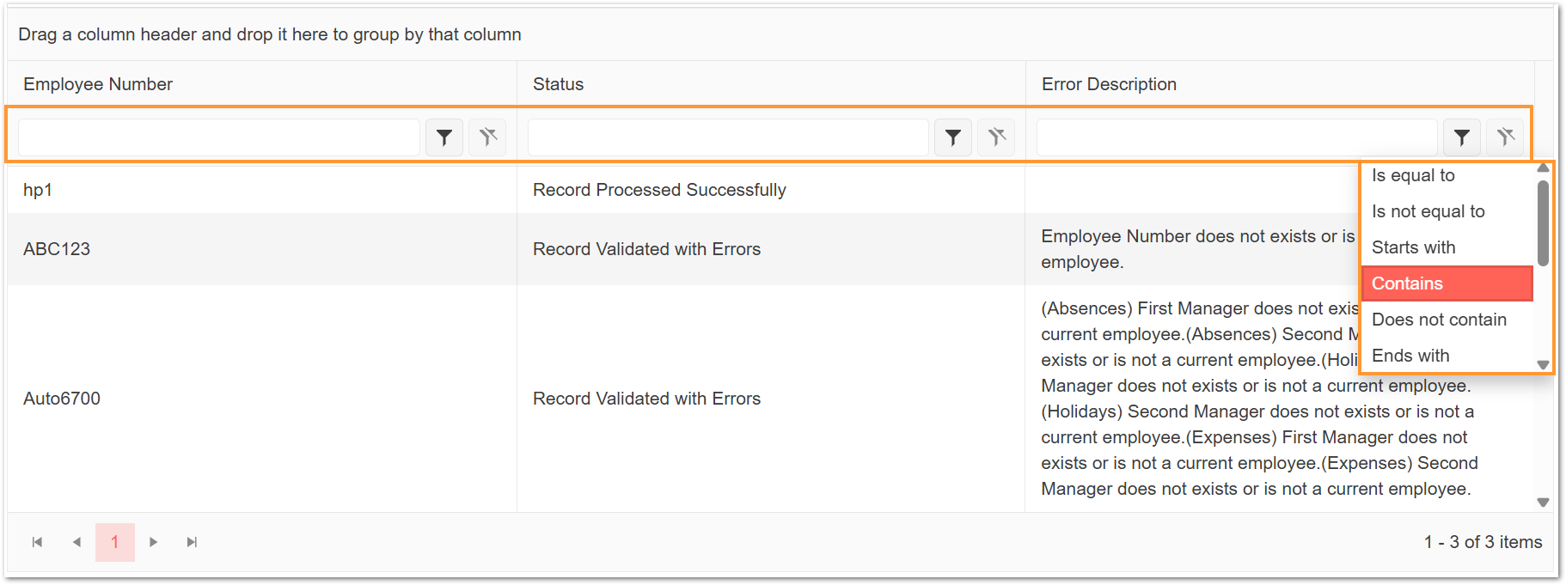Click the page 1 button
The image size is (1566, 585).
pos(115,542)
